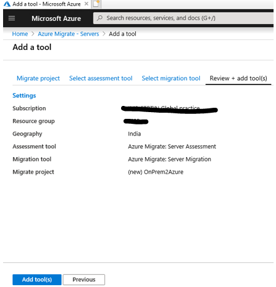
Task: Click the chevron after Home breadcrumb
Action: coord(33,34)
